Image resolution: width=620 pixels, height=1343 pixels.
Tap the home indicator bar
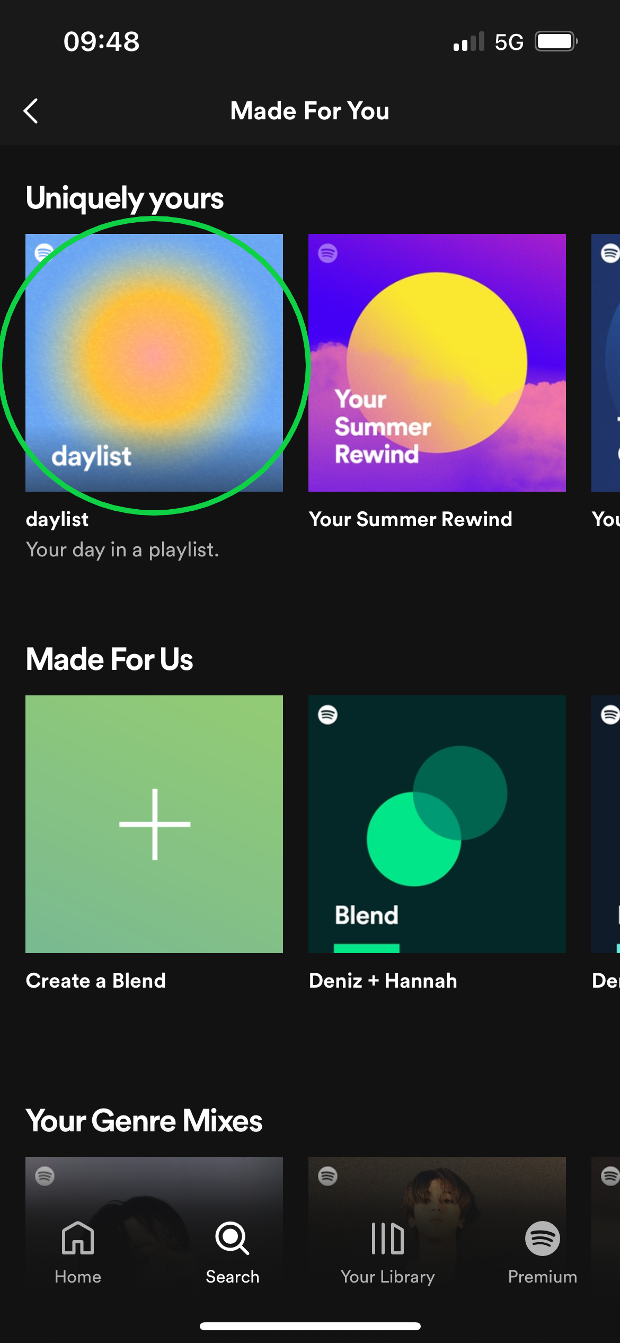[310, 1326]
